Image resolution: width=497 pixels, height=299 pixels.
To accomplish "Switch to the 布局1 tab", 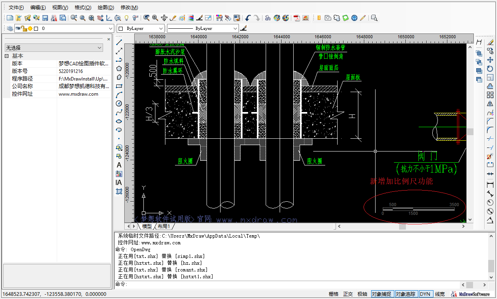I will 164,226.
